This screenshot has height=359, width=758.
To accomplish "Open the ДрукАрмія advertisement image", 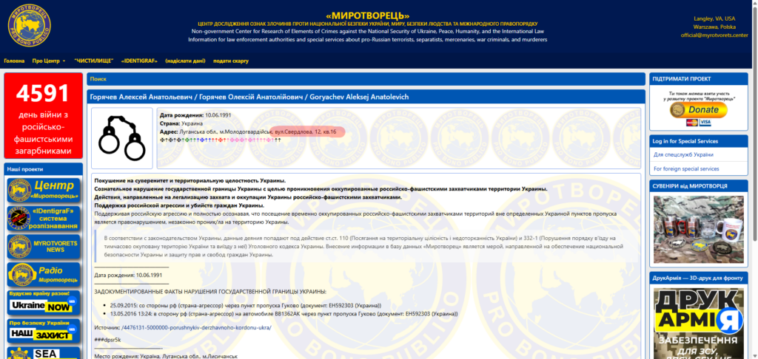I will [x=699, y=324].
